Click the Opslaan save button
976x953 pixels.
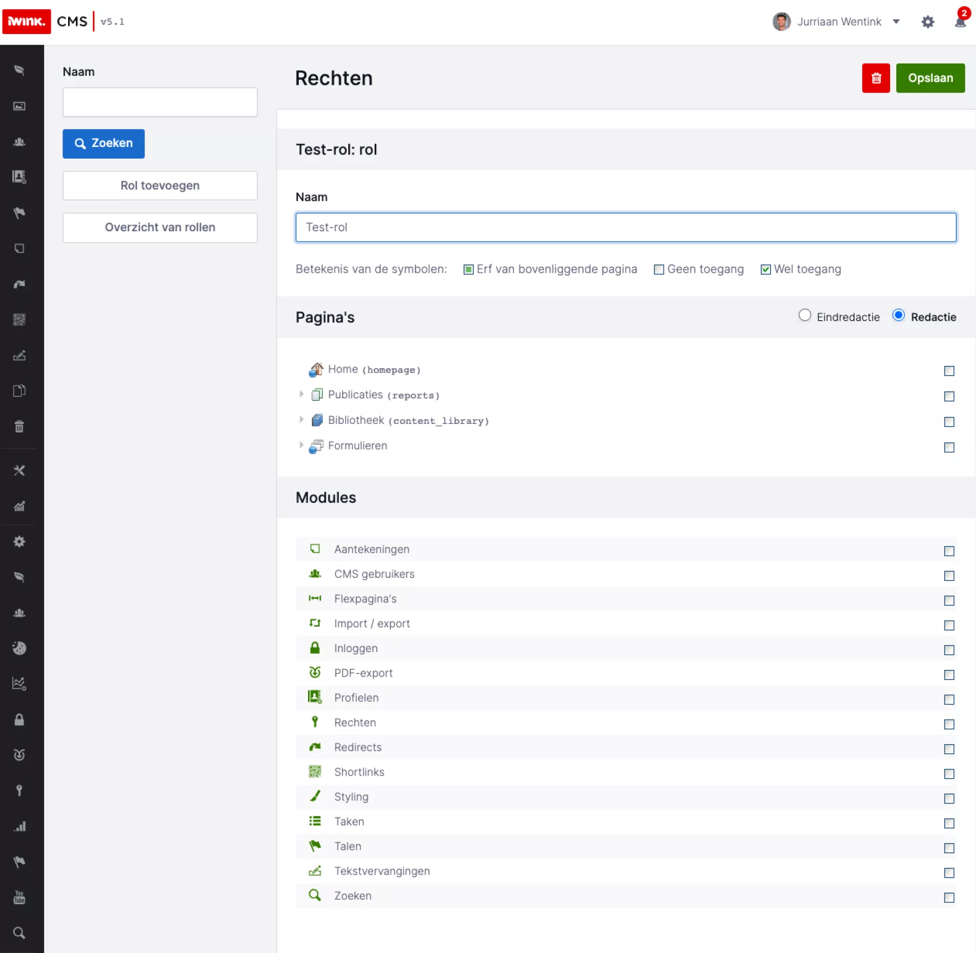(x=930, y=78)
